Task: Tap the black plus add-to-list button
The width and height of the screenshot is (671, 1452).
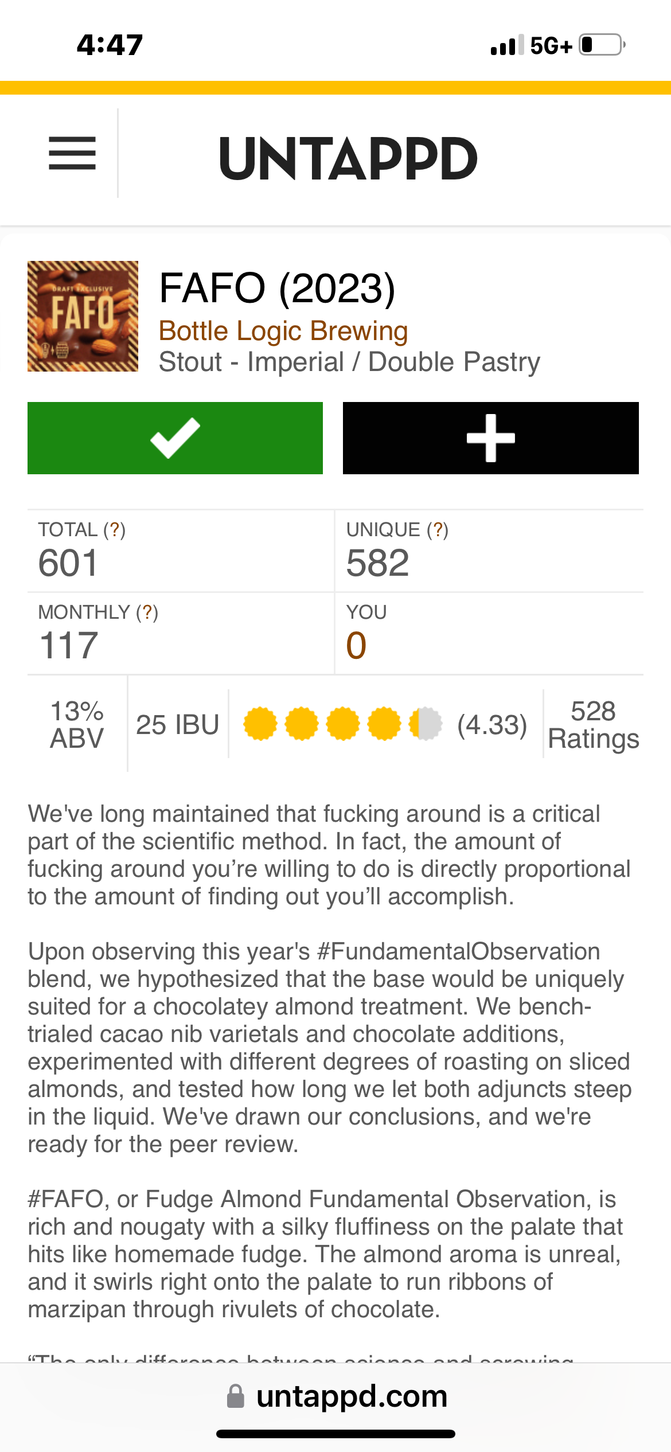Action: coord(490,438)
